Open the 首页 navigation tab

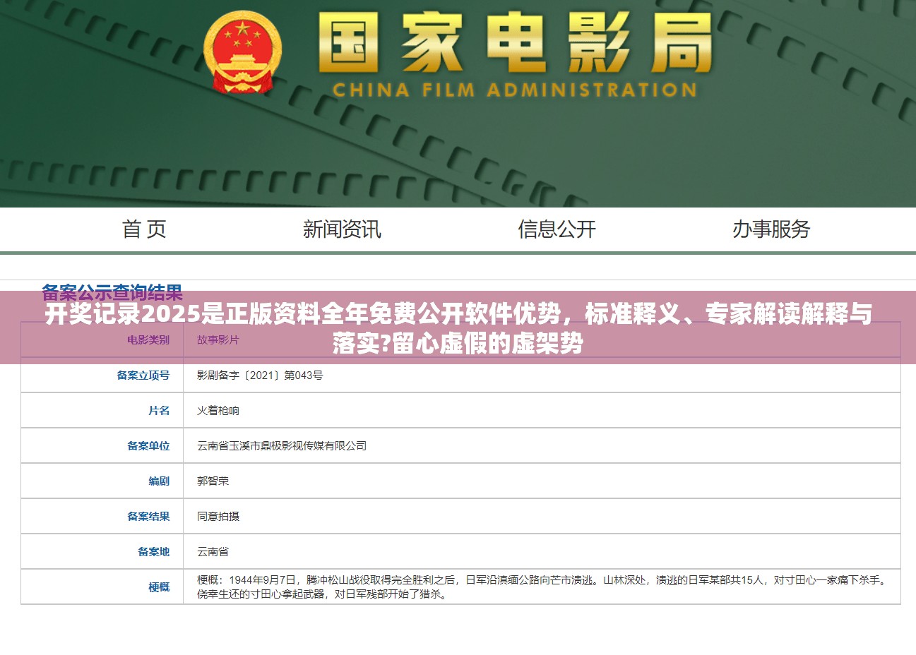[x=144, y=229]
